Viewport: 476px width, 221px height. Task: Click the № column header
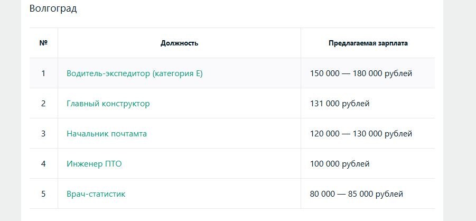click(43, 43)
